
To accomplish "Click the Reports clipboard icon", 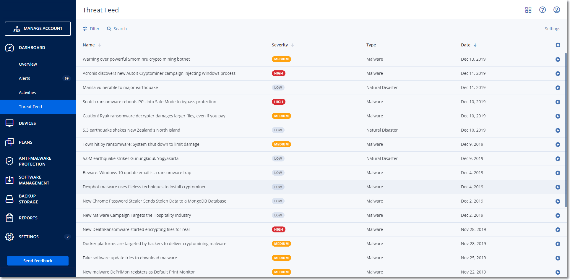I will pyautogui.click(x=9, y=218).
